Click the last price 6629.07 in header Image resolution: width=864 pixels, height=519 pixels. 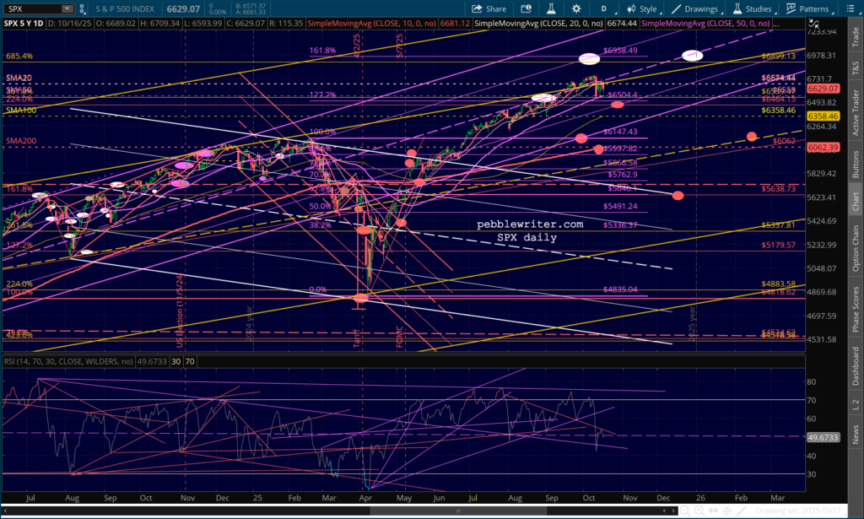pyautogui.click(x=183, y=8)
